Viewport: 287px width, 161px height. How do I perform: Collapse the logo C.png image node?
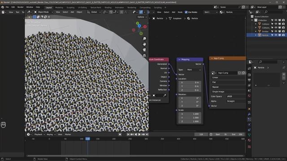pos(212,58)
